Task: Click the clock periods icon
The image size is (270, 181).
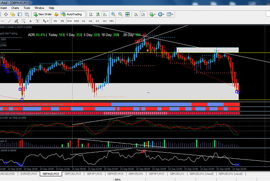Action: (160, 14)
